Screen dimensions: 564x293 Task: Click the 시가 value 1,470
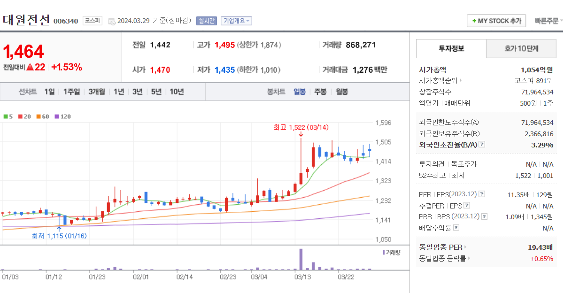[x=160, y=69]
